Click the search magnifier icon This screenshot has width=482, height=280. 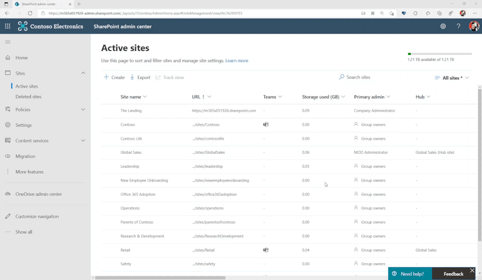point(342,77)
